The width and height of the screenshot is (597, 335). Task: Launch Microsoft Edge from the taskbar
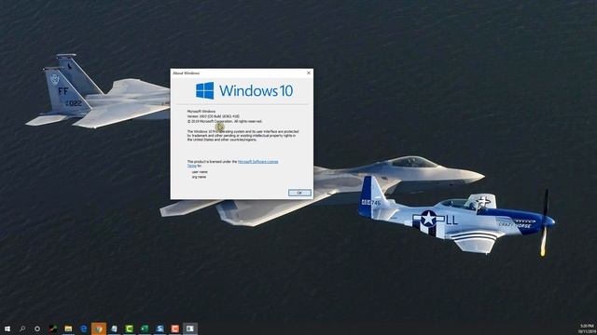[84, 328]
